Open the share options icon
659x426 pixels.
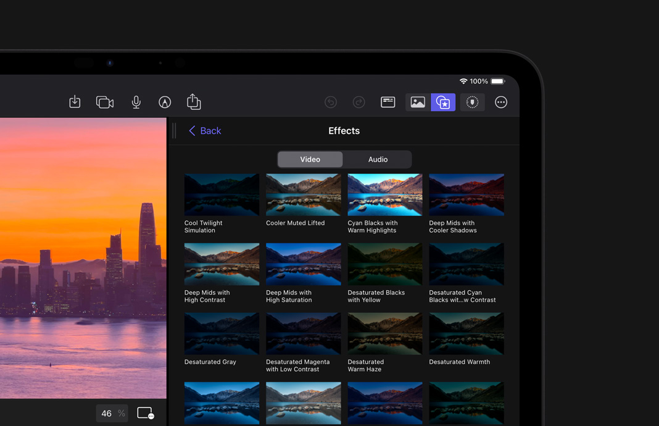click(194, 102)
